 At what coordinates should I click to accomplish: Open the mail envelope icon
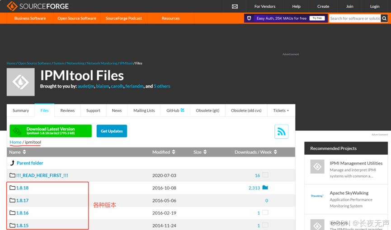pyautogui.click(x=235, y=6)
